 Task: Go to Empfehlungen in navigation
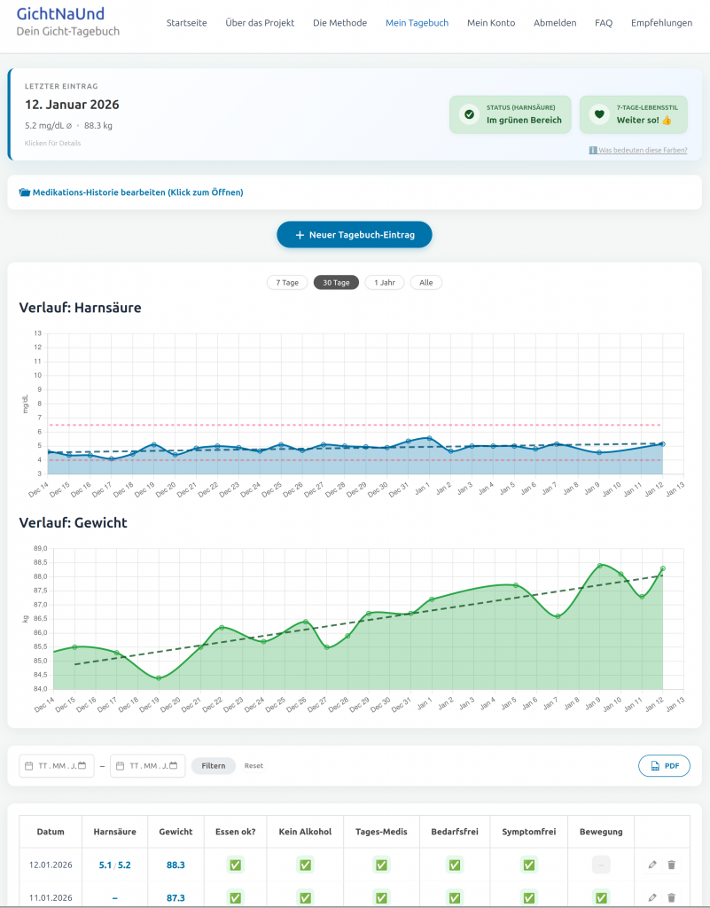[661, 23]
